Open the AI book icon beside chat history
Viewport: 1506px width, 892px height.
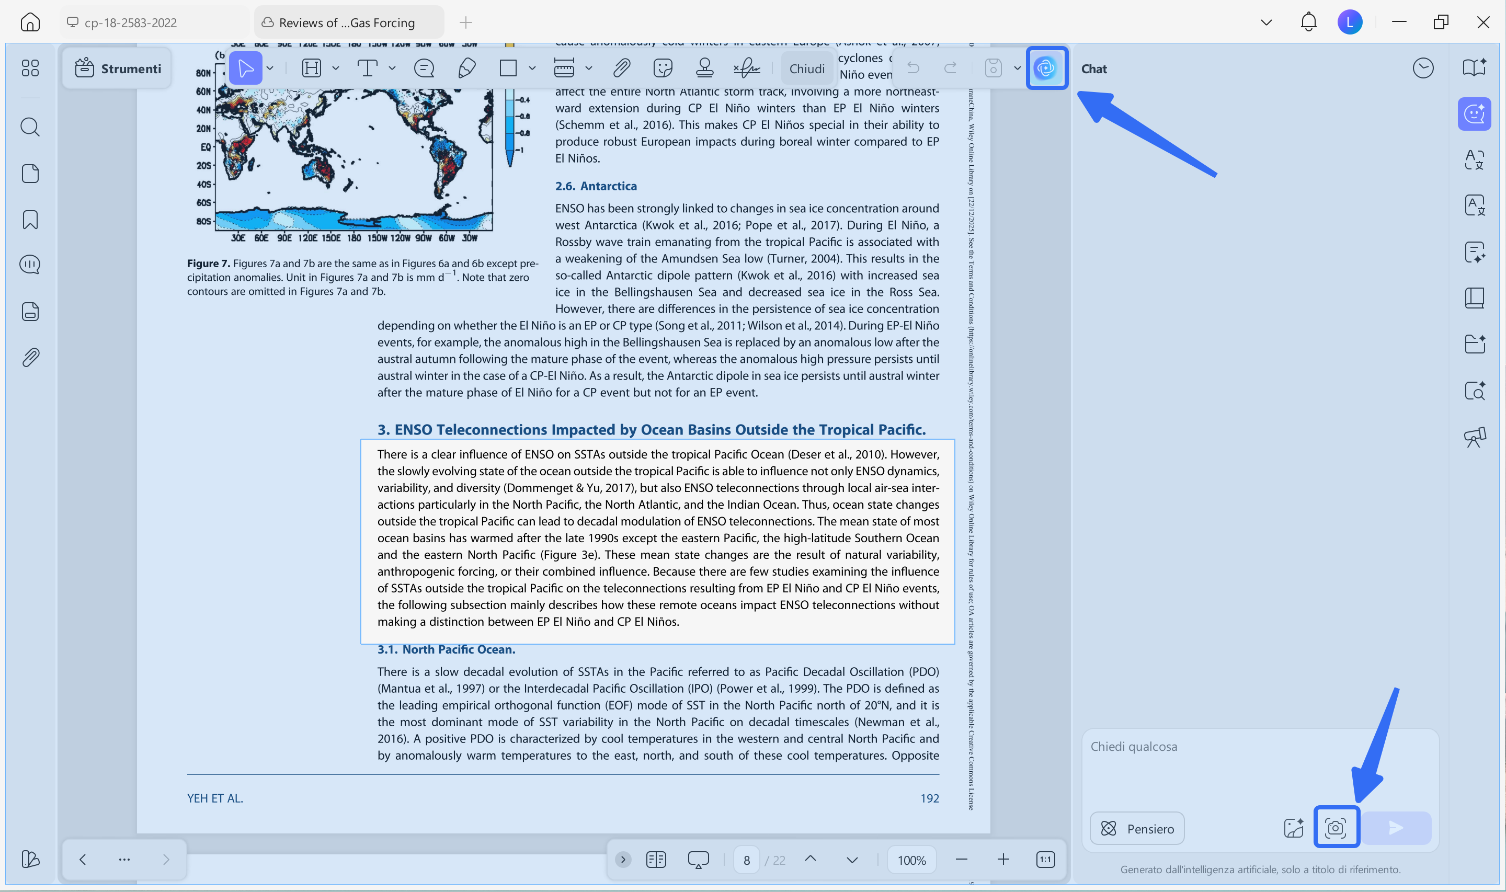[x=1474, y=68]
